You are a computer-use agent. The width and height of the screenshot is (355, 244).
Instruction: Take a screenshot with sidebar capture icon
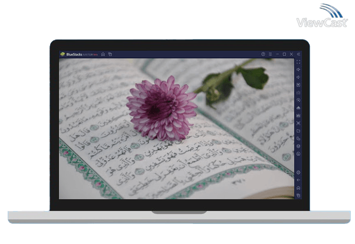[298, 123]
